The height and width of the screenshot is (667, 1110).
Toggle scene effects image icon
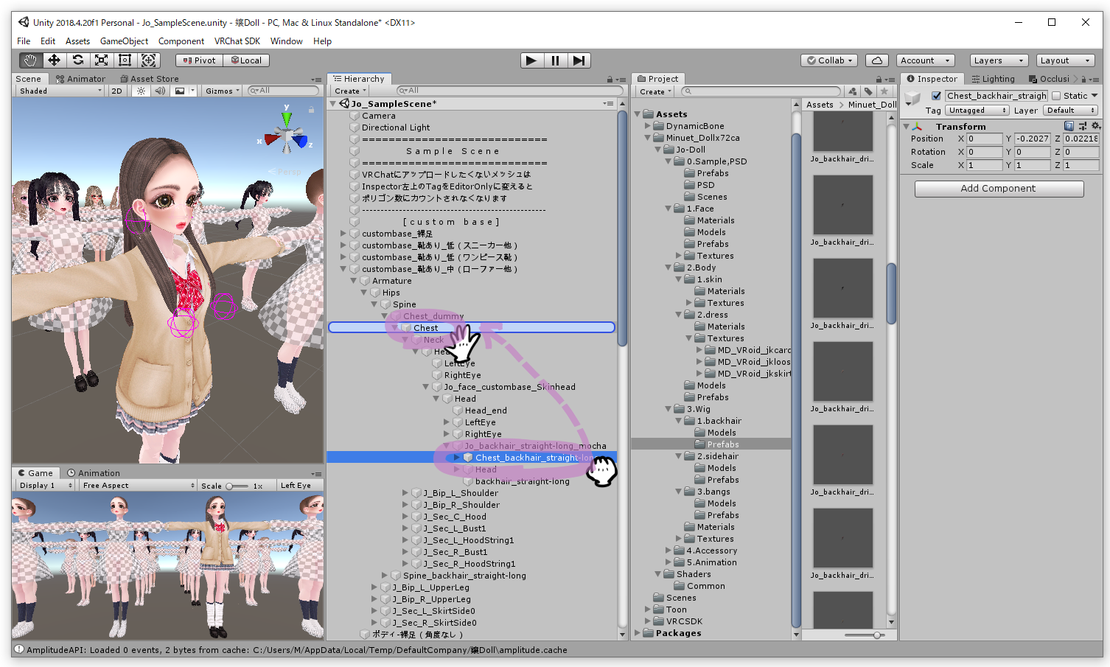click(179, 91)
